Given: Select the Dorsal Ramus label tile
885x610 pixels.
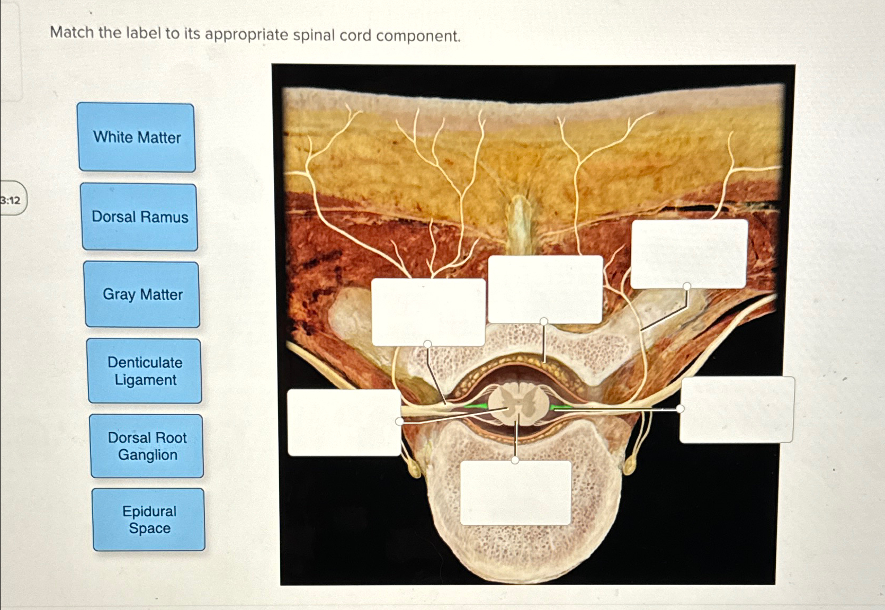Looking at the screenshot, I should click(140, 217).
